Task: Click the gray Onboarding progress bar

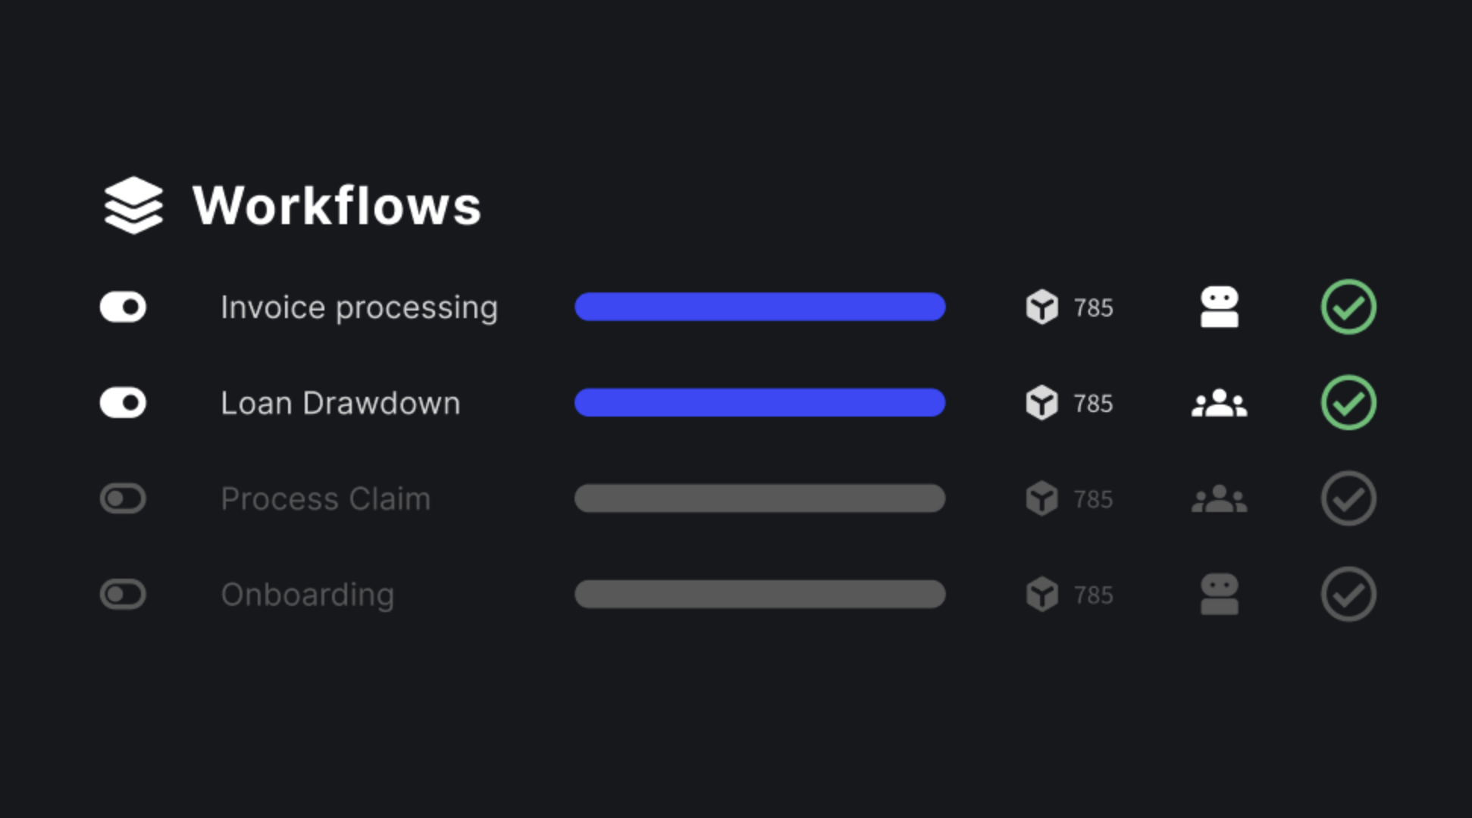Action: [759, 595]
